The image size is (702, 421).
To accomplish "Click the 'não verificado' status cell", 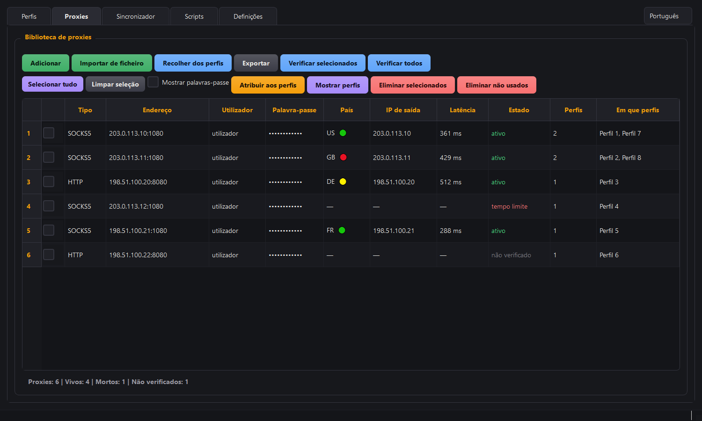I will click(519, 255).
